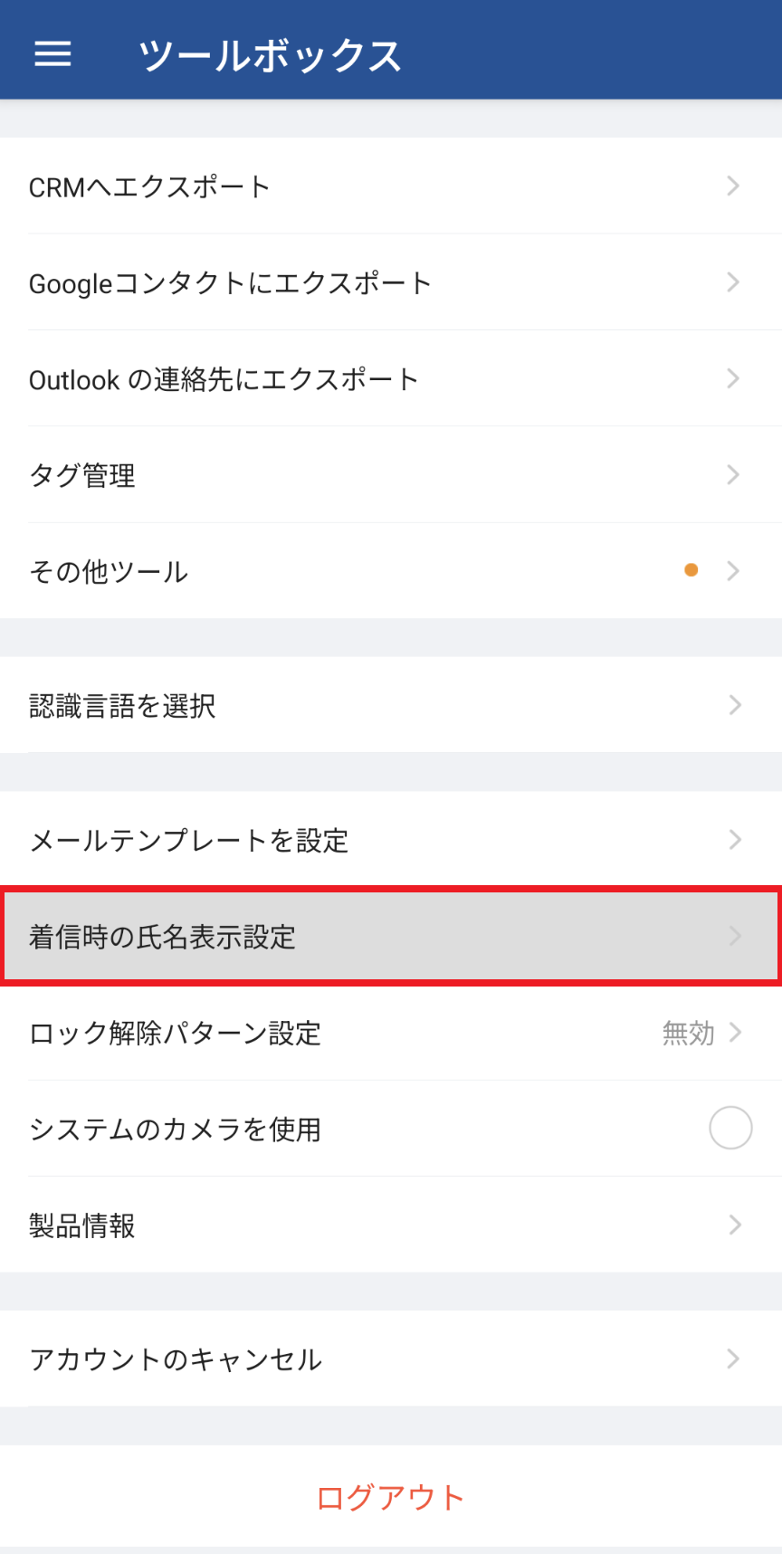Click chevron arrow on アカウントのキャンセル row
782x1554 pixels.
(735, 1358)
